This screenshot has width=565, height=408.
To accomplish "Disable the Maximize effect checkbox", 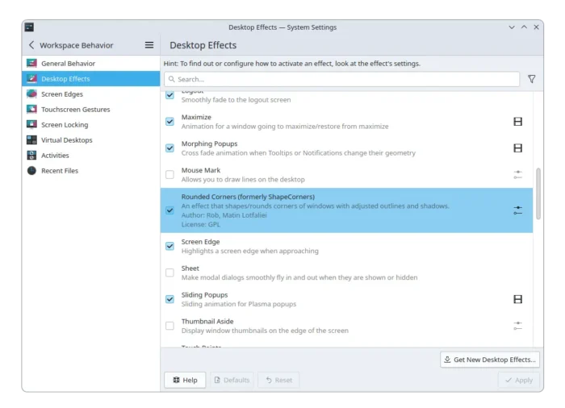I will pyautogui.click(x=169, y=122).
